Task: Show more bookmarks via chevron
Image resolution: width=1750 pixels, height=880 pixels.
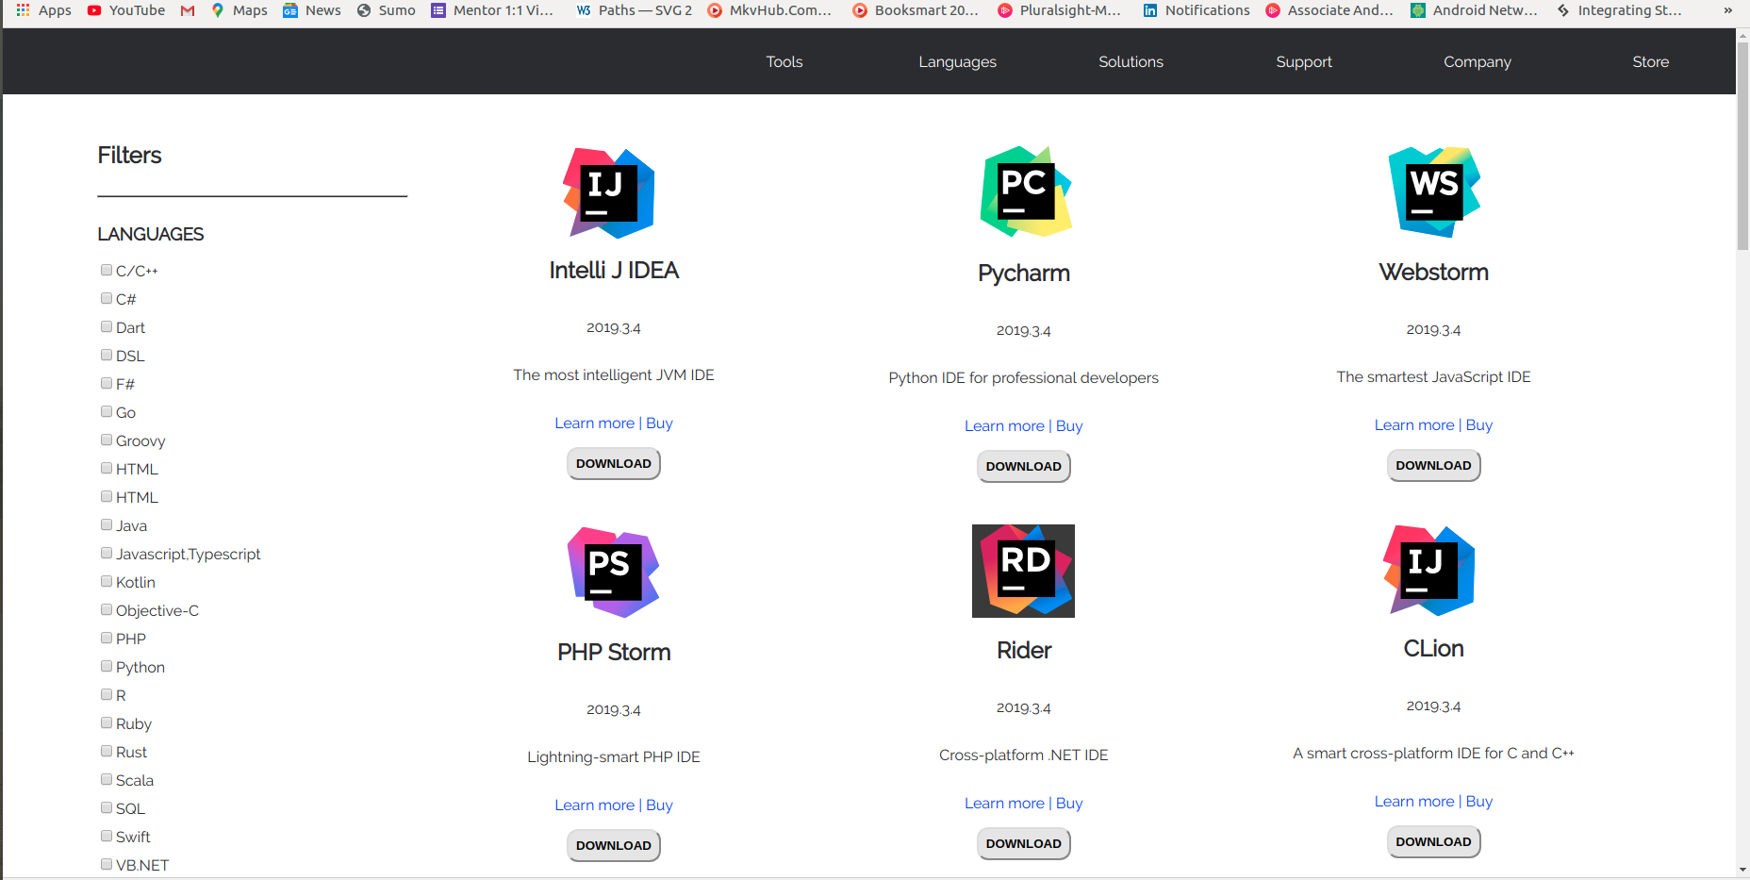Action: (1727, 10)
